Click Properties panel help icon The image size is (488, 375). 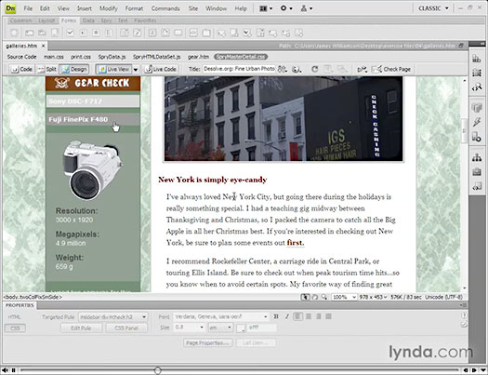pyautogui.click(x=464, y=315)
